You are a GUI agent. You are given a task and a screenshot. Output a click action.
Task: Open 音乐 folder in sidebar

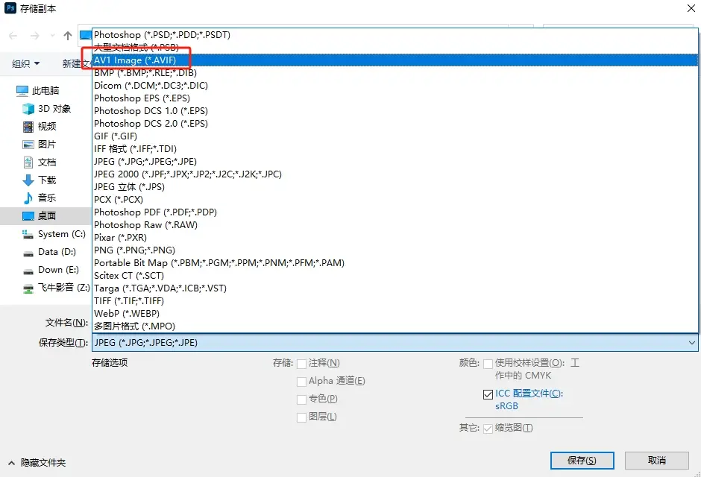pos(40,198)
